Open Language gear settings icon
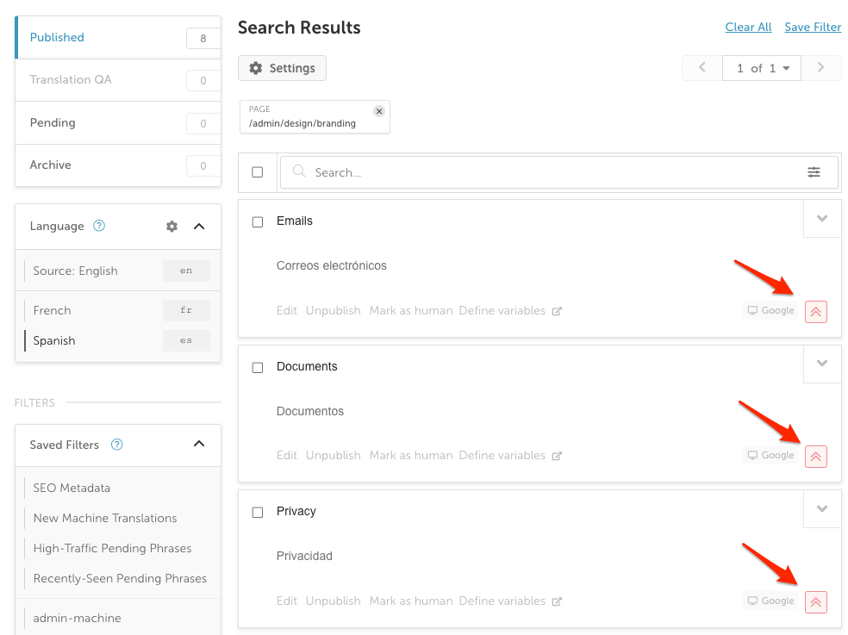 click(x=171, y=226)
